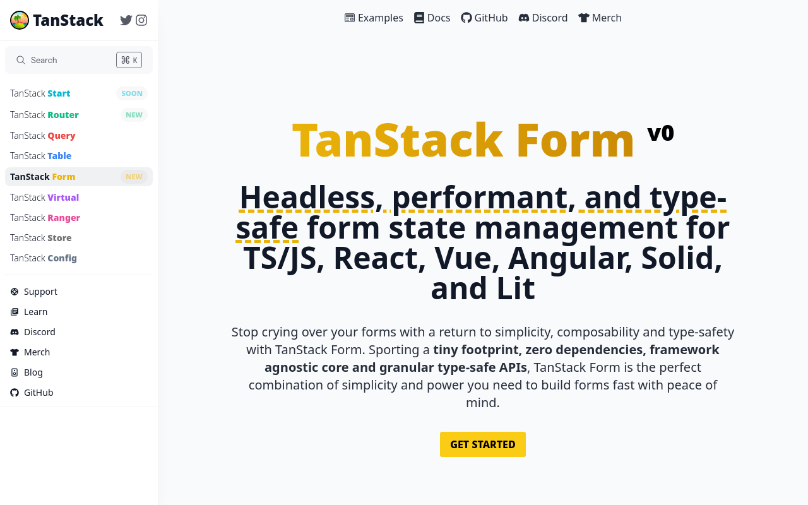This screenshot has width=808, height=505.
Task: Click the NEW badge beside Form
Action: pos(134,177)
